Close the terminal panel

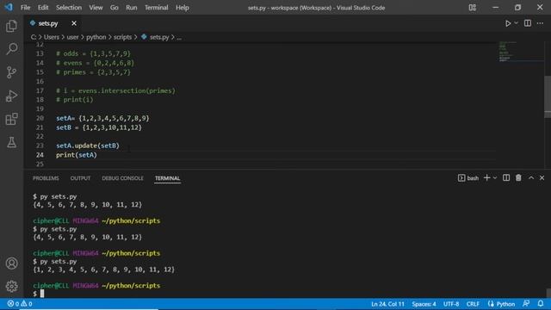coord(542,178)
